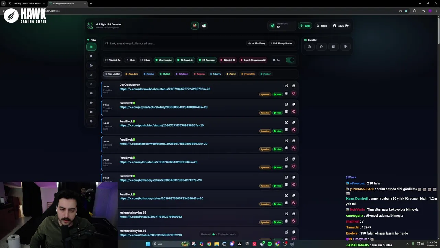Open the x.com/pusholder status link
The image size is (440, 248).
(x=162, y=125)
